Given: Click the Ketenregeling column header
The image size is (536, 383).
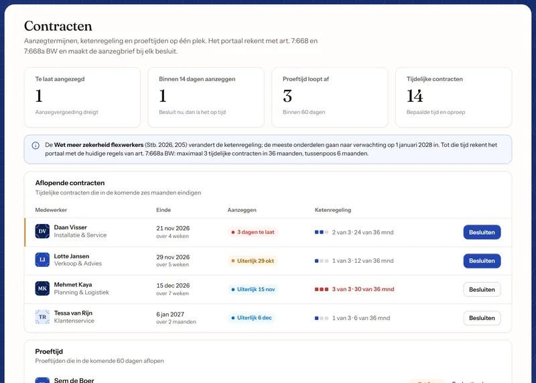Looking at the screenshot, I should [x=333, y=210].
